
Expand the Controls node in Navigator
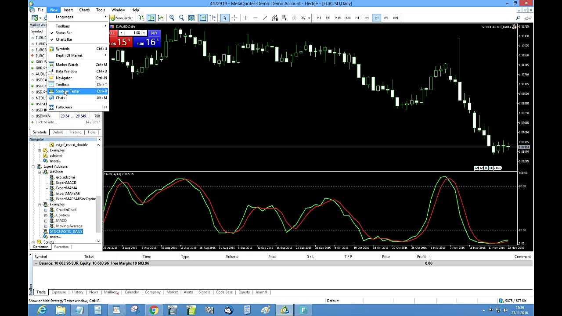click(46, 215)
